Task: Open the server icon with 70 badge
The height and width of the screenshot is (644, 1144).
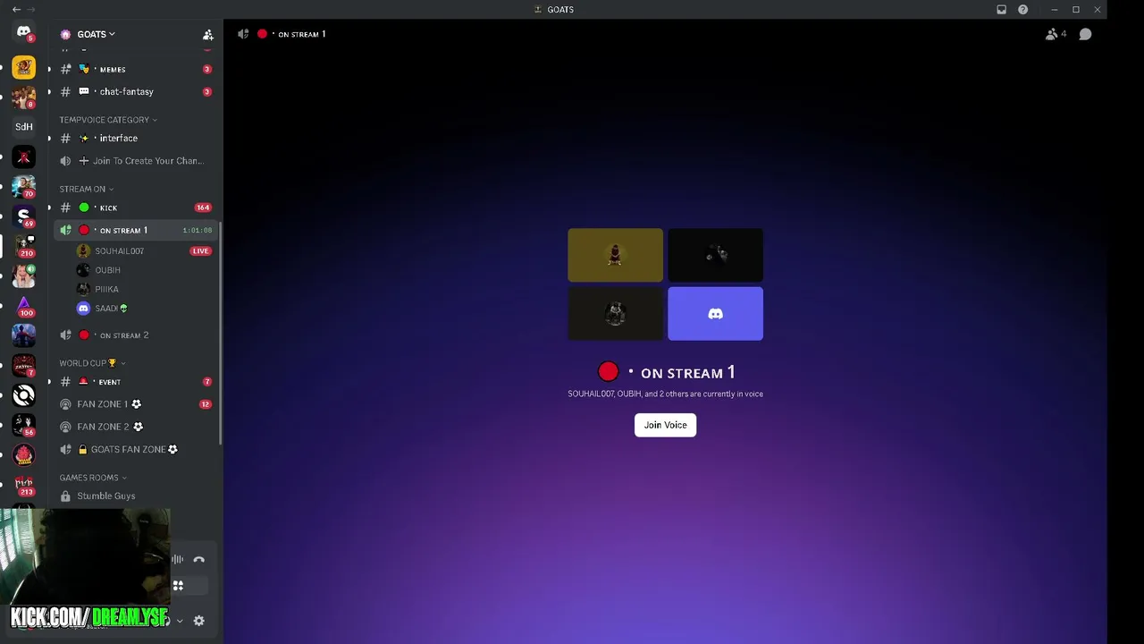Action: pos(23,186)
